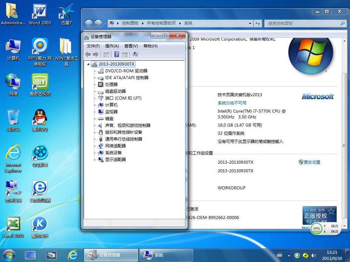Click the refresh button beside the address bar
The width and height of the screenshot is (350, 262).
258,24
